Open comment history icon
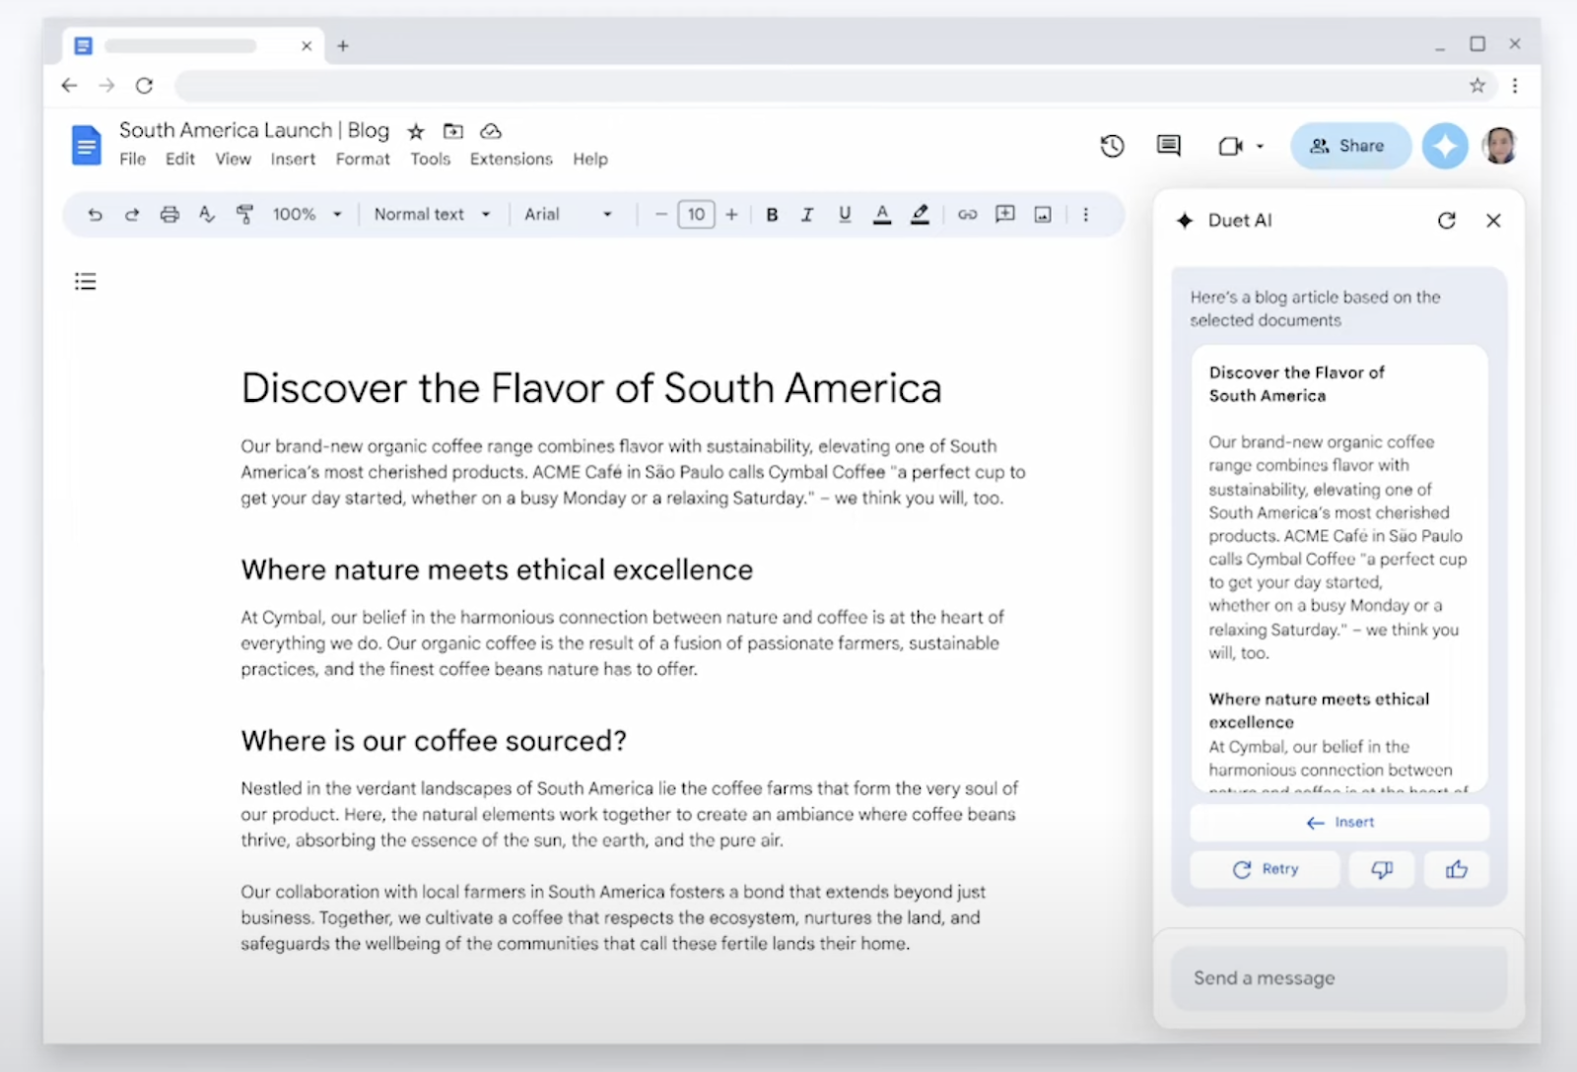The image size is (1577, 1072). [1169, 146]
